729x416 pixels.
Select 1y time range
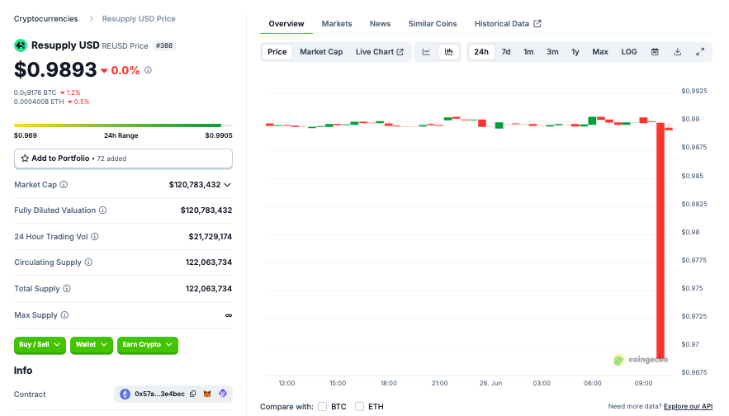[575, 52]
